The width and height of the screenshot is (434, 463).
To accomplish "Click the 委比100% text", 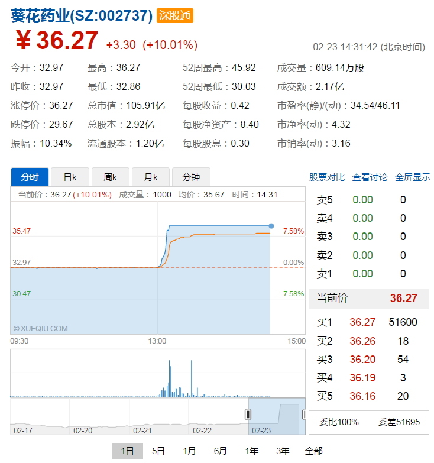I will [339, 422].
